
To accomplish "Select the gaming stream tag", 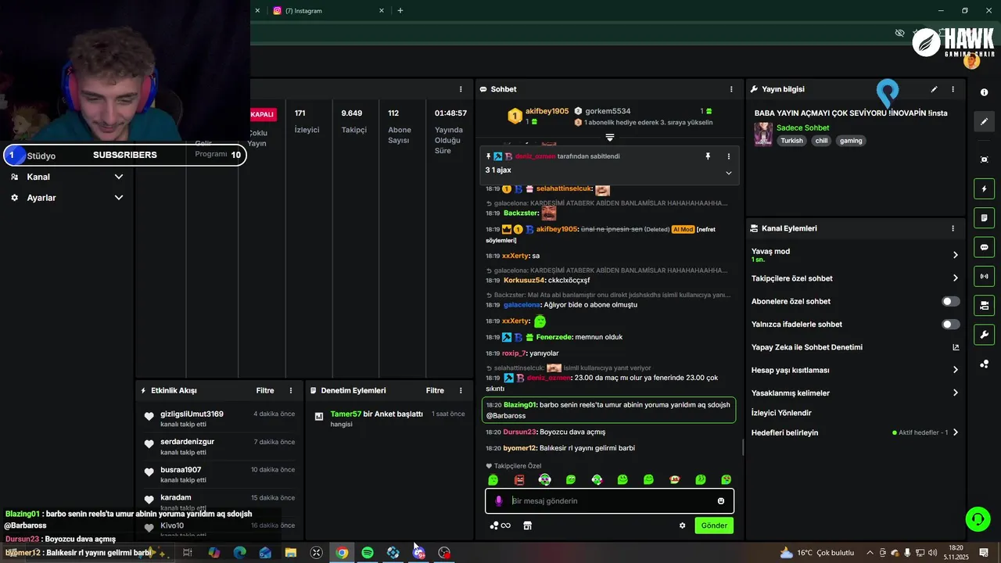I will coord(851,141).
